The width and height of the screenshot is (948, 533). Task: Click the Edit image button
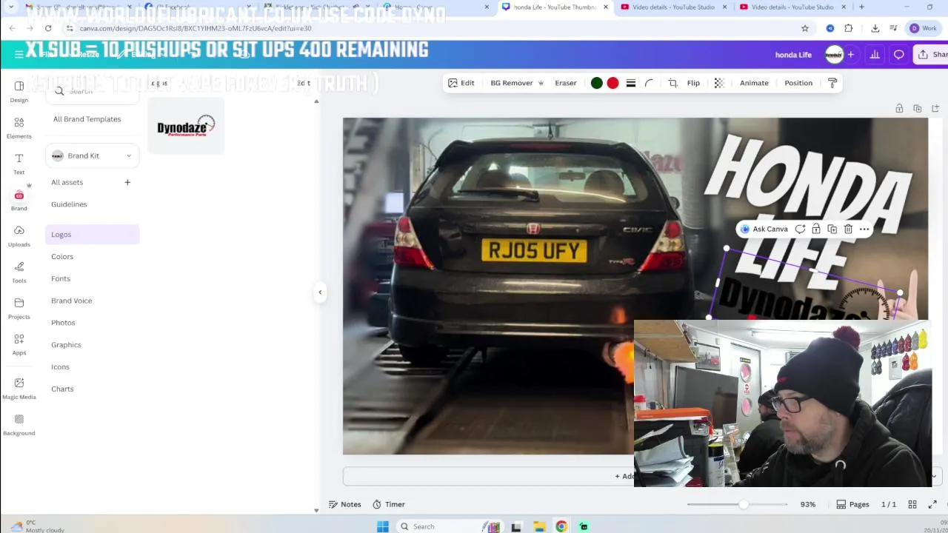[x=461, y=83]
